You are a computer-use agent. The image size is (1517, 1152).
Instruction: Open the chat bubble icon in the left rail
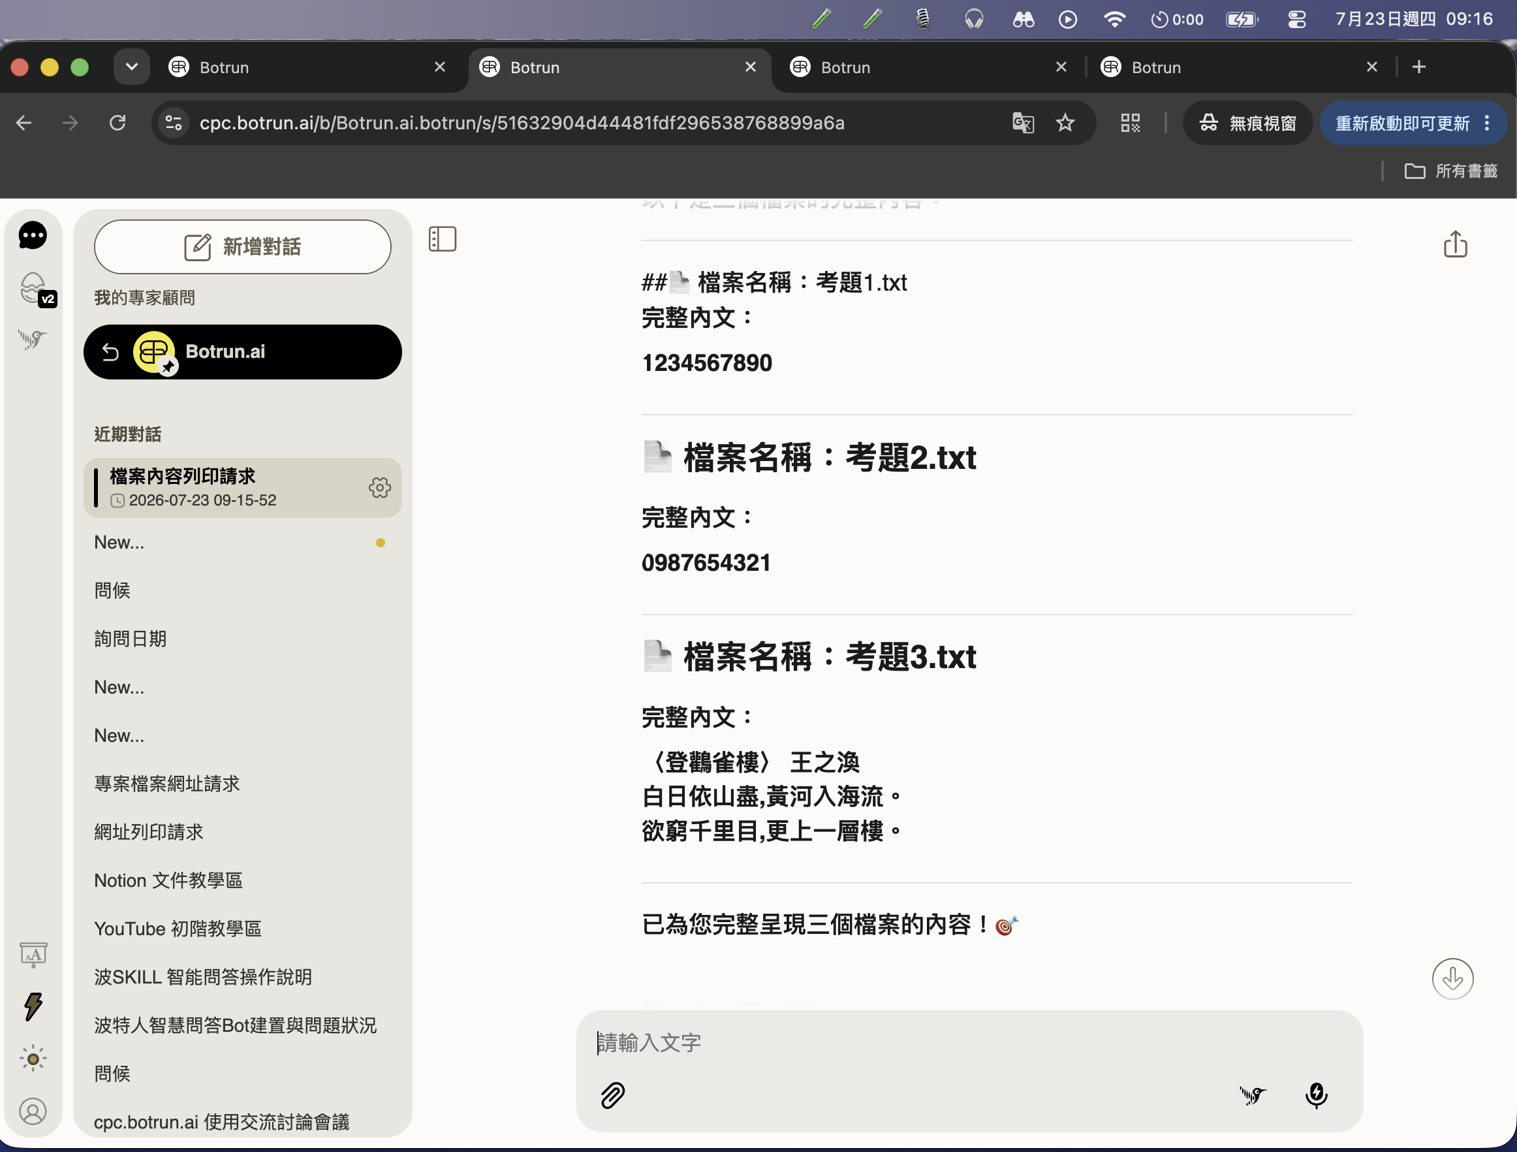(32, 235)
